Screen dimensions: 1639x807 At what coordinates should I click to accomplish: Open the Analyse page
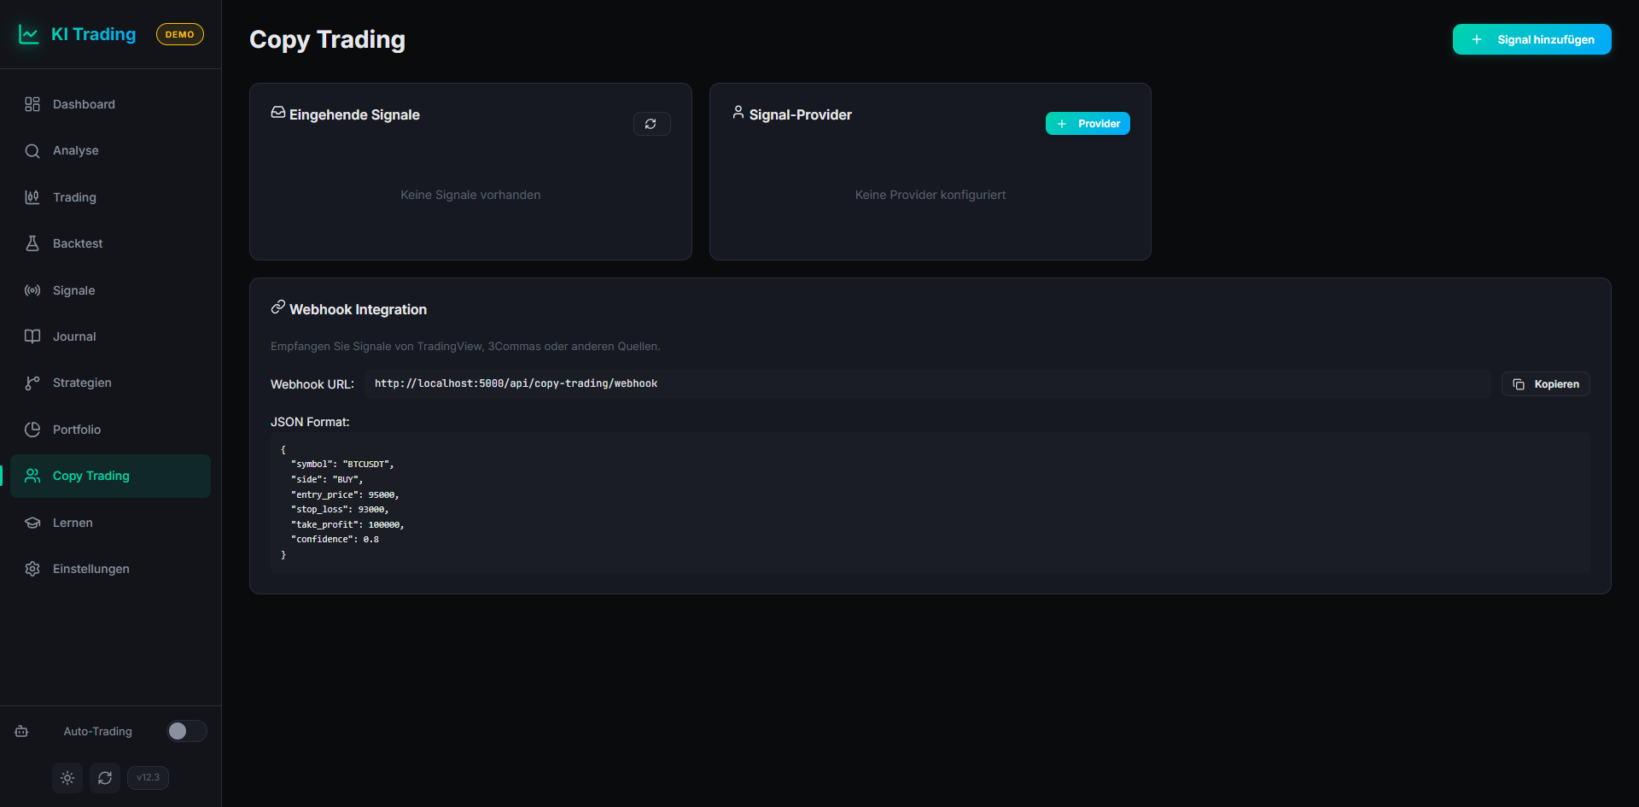(x=76, y=150)
